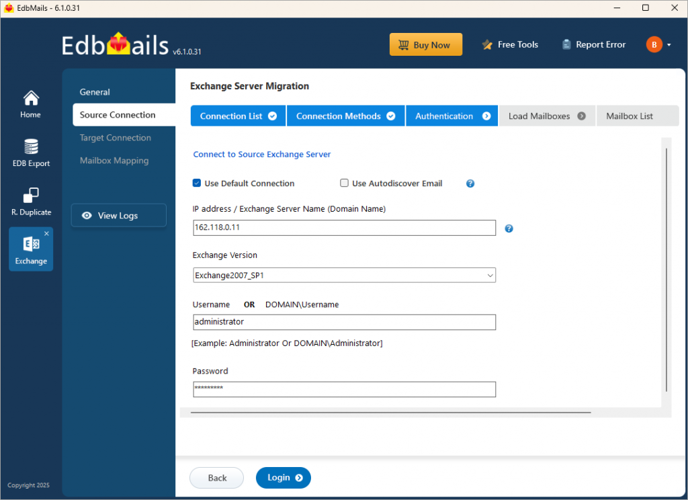Screen dimensions: 688x500
Task: Open the EDB Export database icon
Action: tap(31, 147)
